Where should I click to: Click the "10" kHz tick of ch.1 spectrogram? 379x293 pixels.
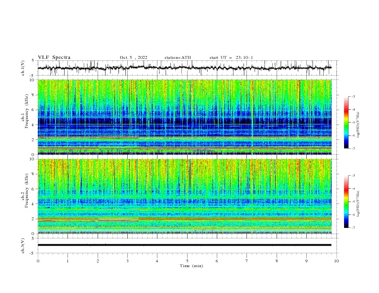point(32,80)
